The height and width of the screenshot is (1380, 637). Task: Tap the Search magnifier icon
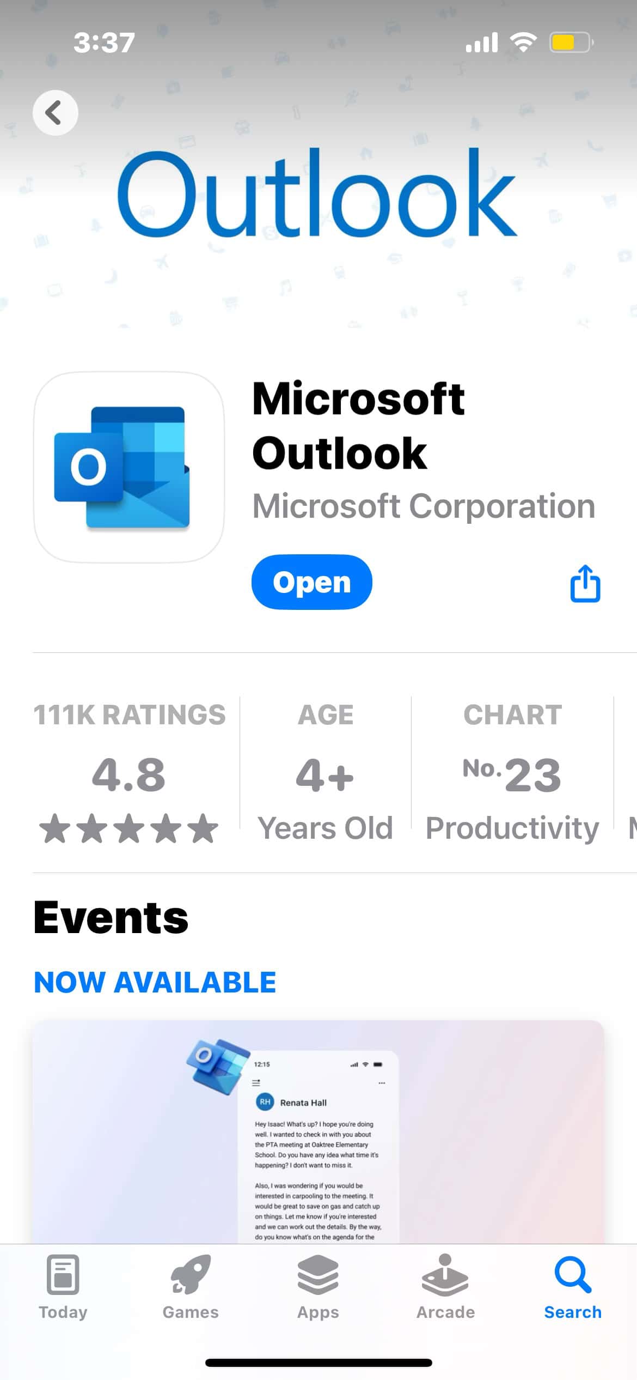[x=573, y=1275]
